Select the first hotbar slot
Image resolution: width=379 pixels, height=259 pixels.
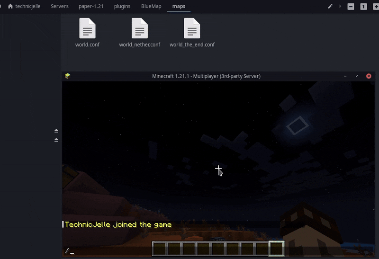pyautogui.click(x=160, y=249)
